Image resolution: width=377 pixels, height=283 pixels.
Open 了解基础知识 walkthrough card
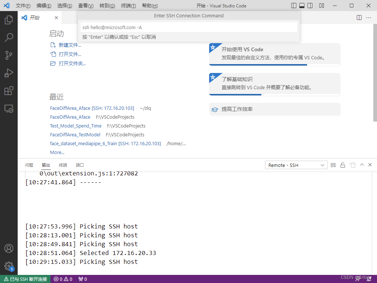274,84
